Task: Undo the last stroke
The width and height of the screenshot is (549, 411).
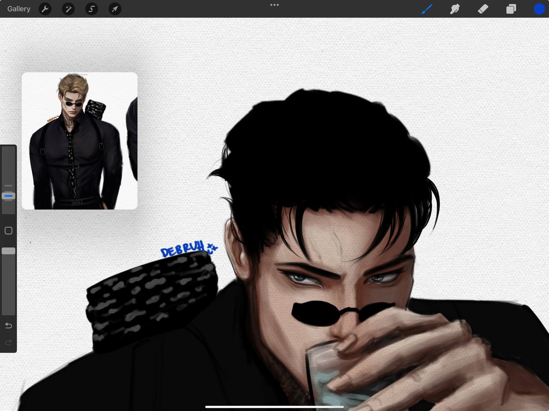Action: pyautogui.click(x=8, y=326)
